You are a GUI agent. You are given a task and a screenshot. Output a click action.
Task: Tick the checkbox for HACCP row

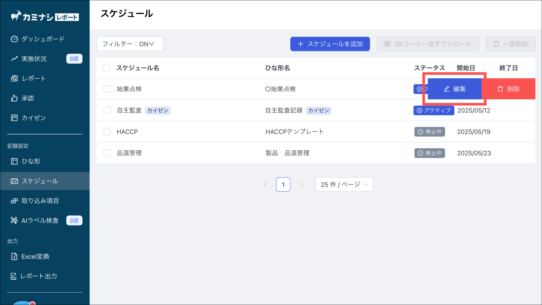[x=107, y=132]
